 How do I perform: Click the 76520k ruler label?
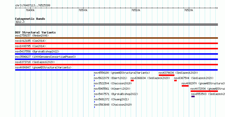[189, 10]
